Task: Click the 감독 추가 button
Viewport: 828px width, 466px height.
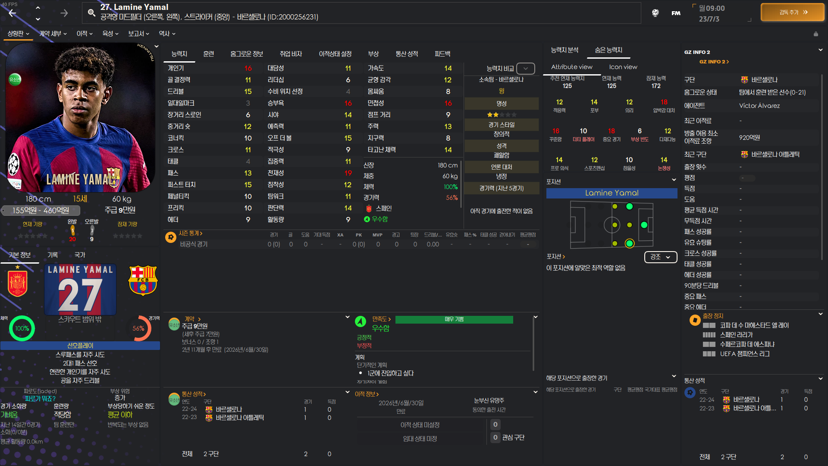Action: point(793,13)
